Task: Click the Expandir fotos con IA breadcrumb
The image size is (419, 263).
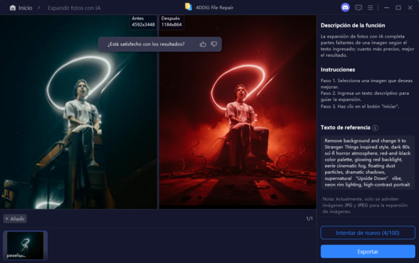Action: (74, 8)
